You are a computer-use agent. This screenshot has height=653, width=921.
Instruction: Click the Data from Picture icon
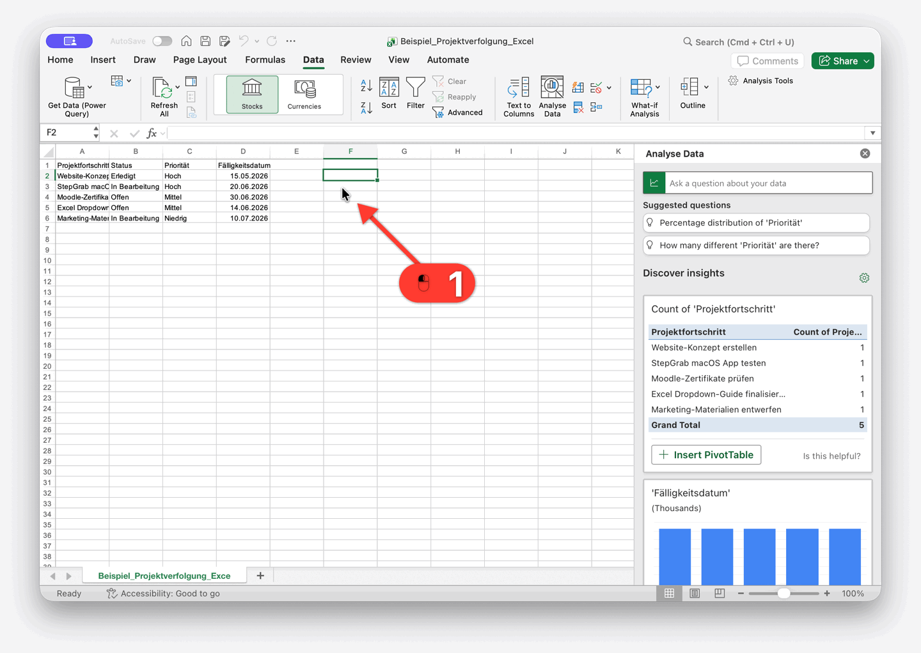(x=116, y=81)
